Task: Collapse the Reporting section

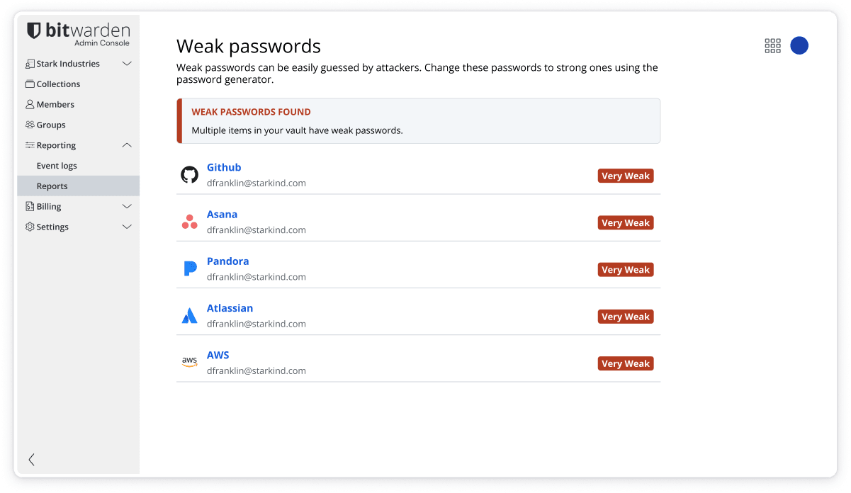Action: coord(126,144)
